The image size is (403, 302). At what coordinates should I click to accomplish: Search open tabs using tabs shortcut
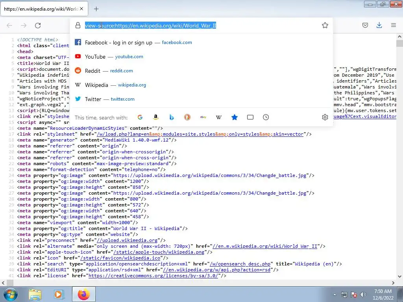coord(250,117)
